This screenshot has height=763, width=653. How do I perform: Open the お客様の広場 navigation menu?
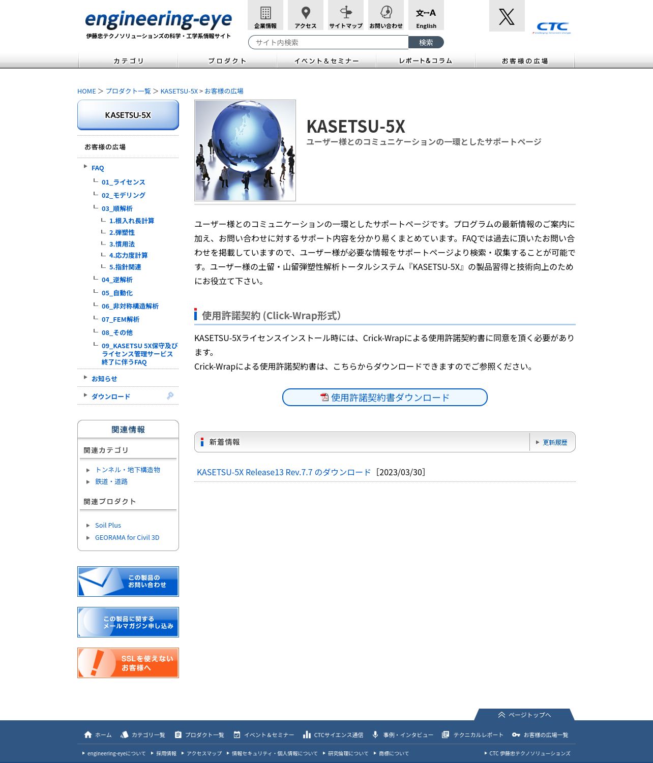click(x=525, y=60)
